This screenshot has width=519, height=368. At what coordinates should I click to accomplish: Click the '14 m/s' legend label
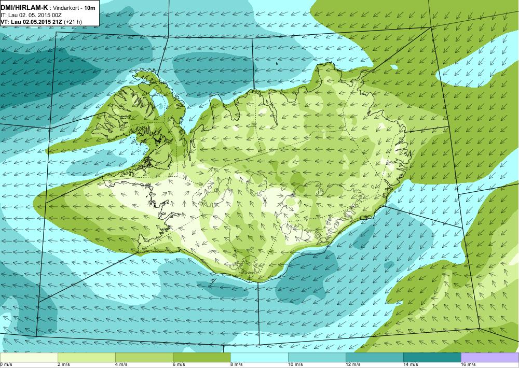(411, 364)
